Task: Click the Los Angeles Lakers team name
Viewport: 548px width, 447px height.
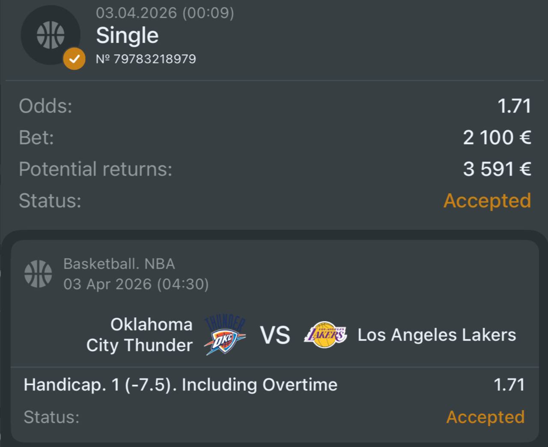Action: 437,335
